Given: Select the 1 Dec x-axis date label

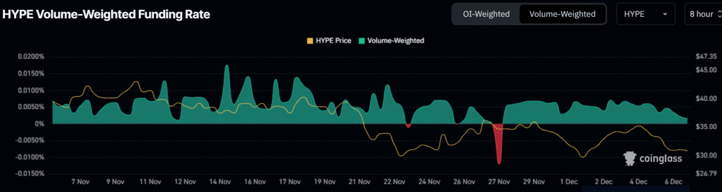Looking at the screenshot, I should 569,182.
